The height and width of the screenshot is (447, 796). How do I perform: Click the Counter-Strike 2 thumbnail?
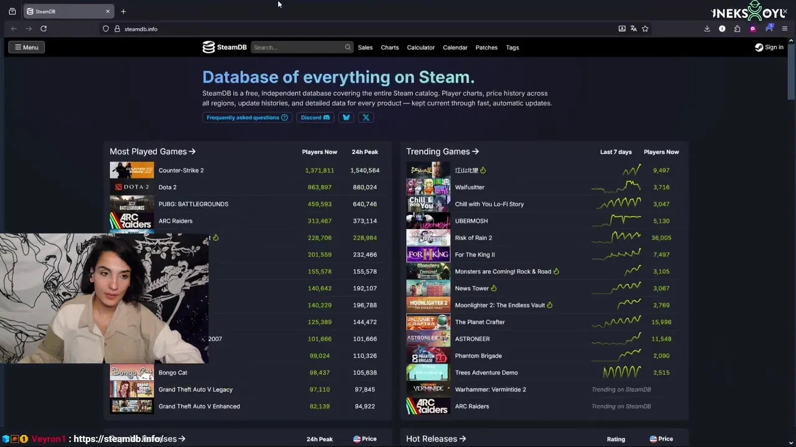[132, 170]
